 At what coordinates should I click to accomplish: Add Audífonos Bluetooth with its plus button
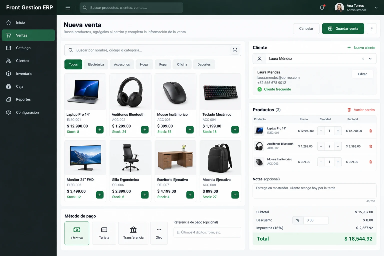click(x=145, y=130)
